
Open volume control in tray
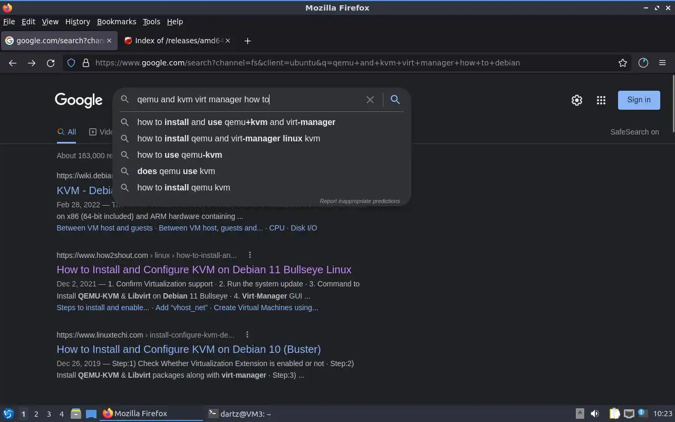click(595, 414)
